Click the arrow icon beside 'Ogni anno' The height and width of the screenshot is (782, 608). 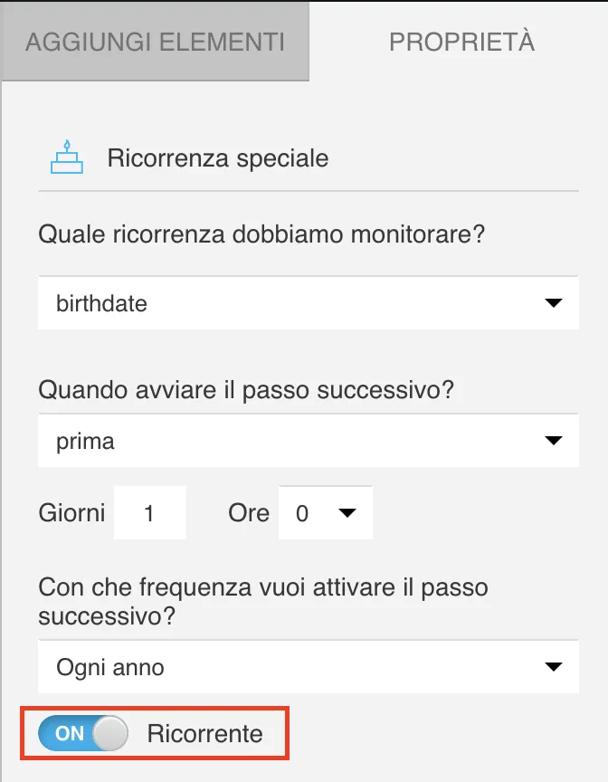point(553,667)
